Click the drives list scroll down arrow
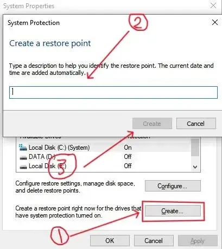 pyautogui.click(x=195, y=167)
